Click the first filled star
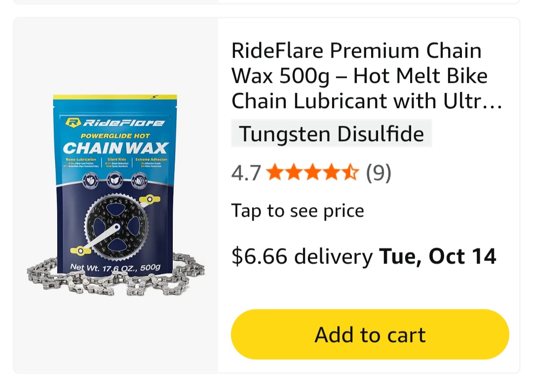Image resolution: width=533 pixels, height=385 pixels. coord(275,172)
